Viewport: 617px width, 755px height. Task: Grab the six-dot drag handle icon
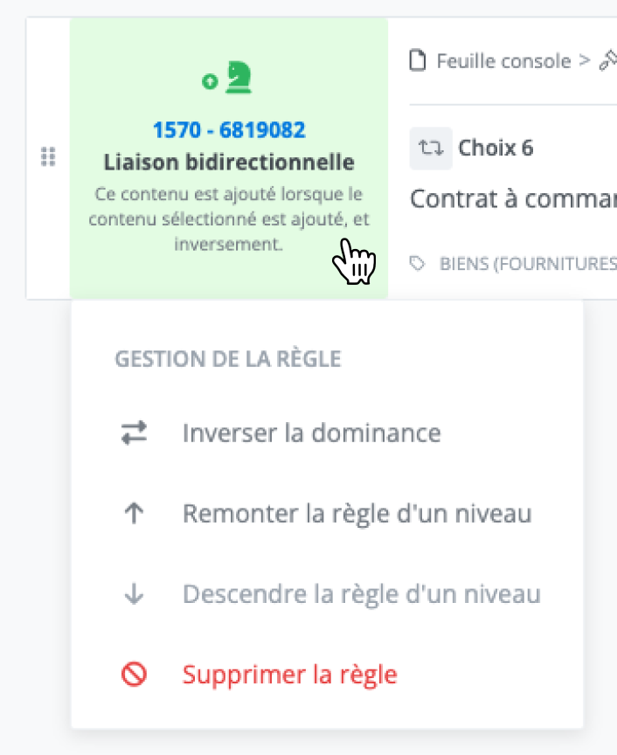pos(48,157)
